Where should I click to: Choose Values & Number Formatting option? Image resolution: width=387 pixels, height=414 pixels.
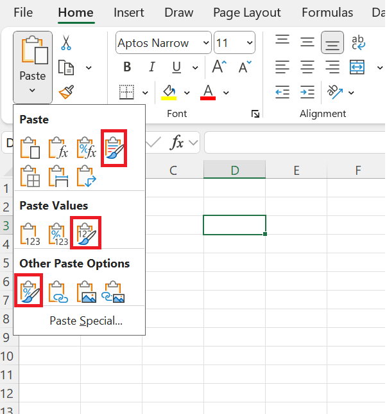(x=58, y=233)
